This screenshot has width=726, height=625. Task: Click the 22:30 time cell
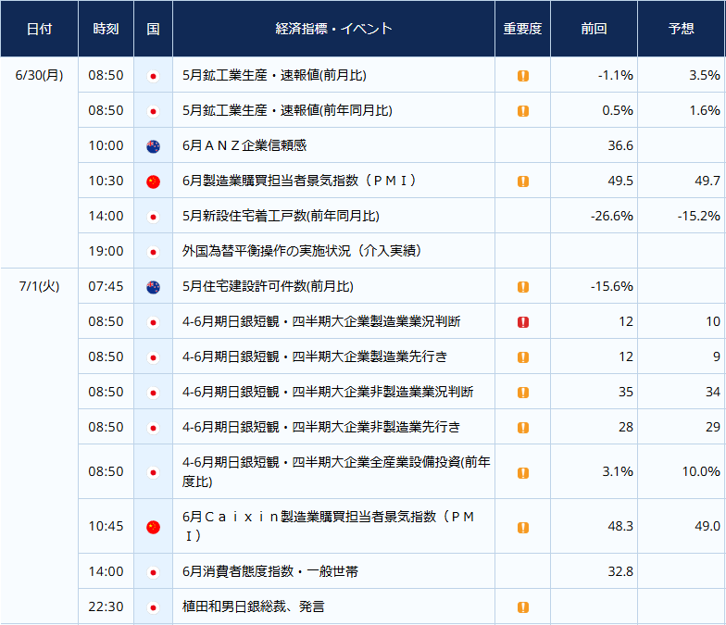[x=106, y=606]
